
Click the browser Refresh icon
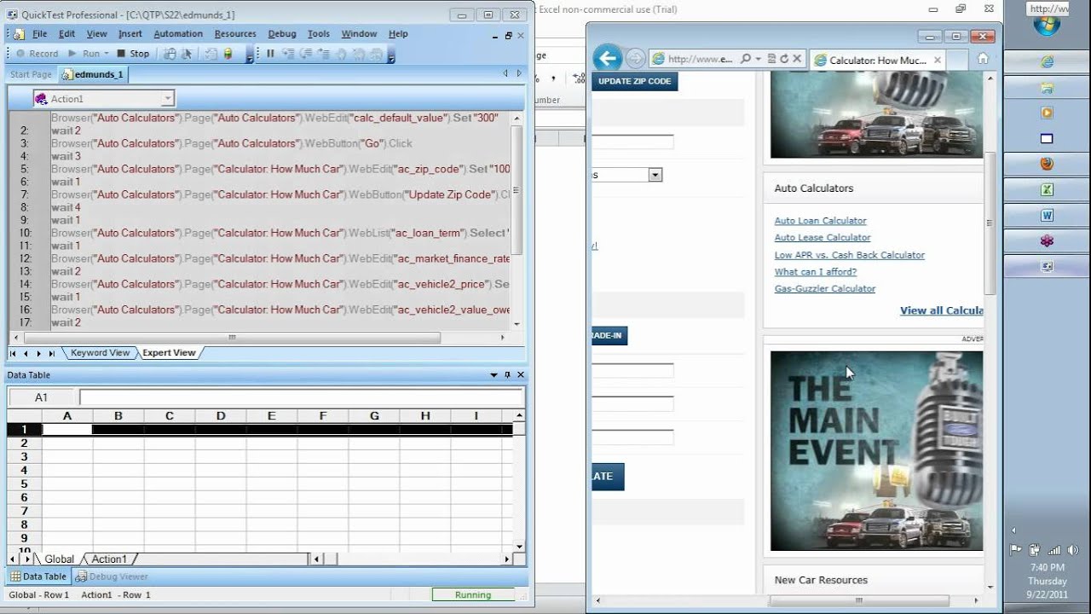[x=784, y=59]
